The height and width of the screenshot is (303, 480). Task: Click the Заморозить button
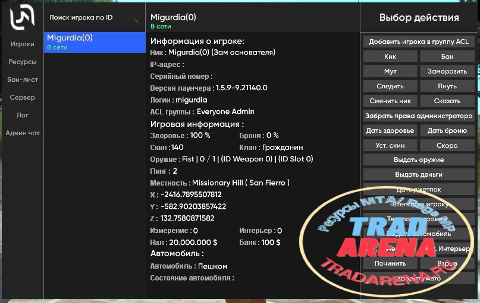point(447,71)
